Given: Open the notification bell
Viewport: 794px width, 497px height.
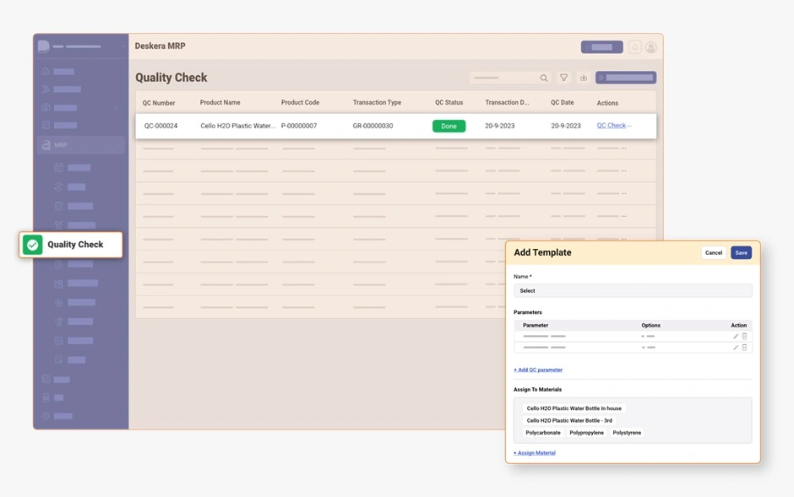Looking at the screenshot, I should click(x=634, y=47).
